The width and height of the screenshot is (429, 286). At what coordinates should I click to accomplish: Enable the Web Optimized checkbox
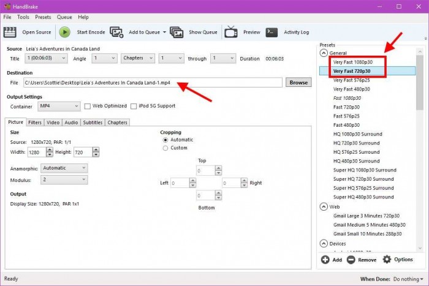coord(88,106)
